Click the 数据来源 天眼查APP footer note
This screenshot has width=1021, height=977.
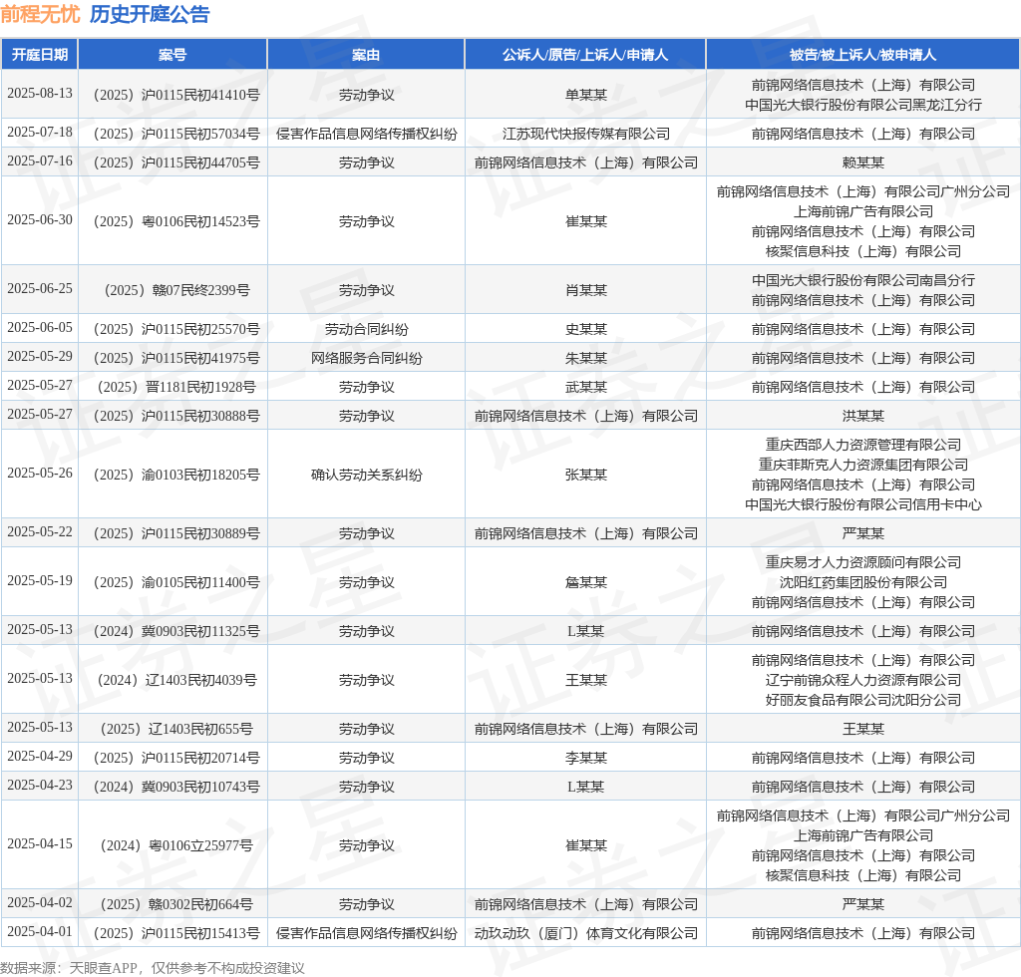pos(153,968)
